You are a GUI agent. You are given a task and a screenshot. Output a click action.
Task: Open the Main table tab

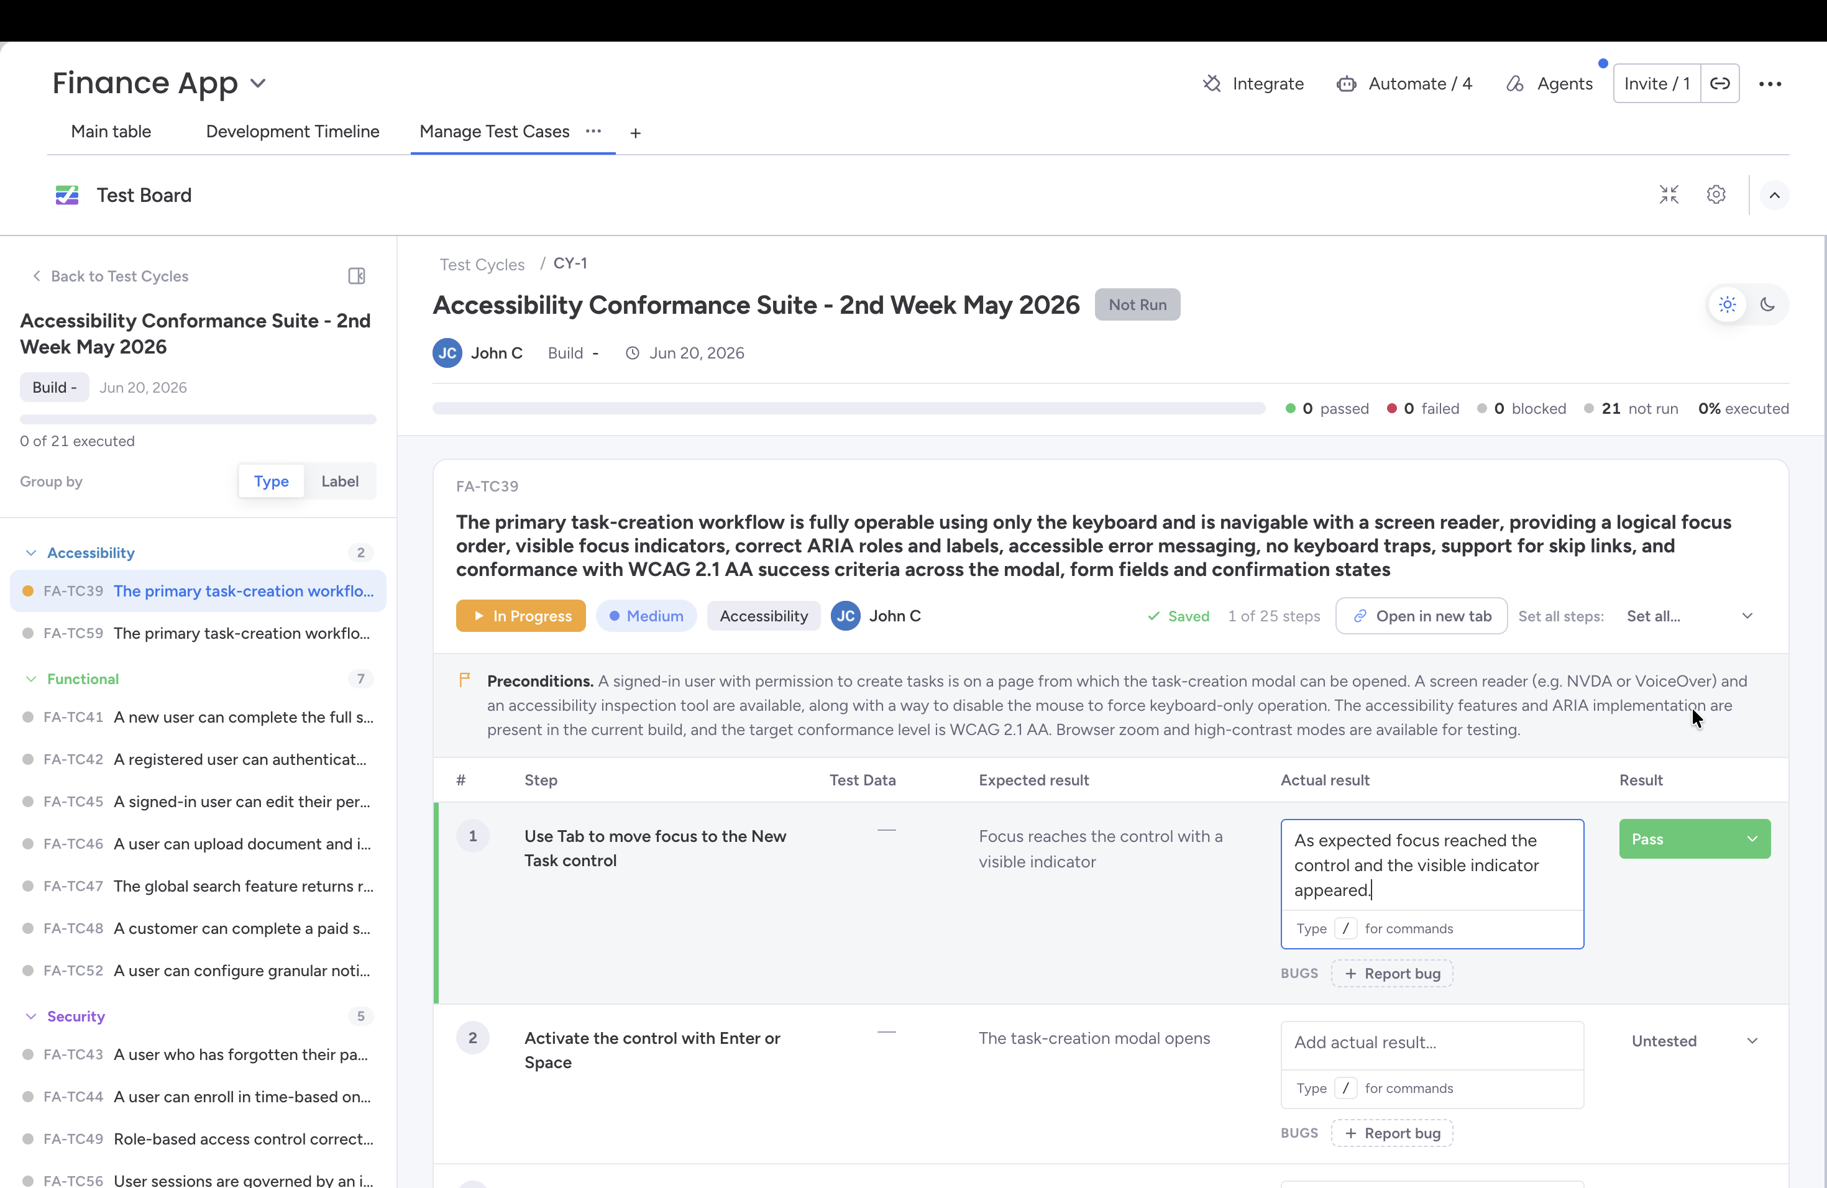(x=111, y=131)
